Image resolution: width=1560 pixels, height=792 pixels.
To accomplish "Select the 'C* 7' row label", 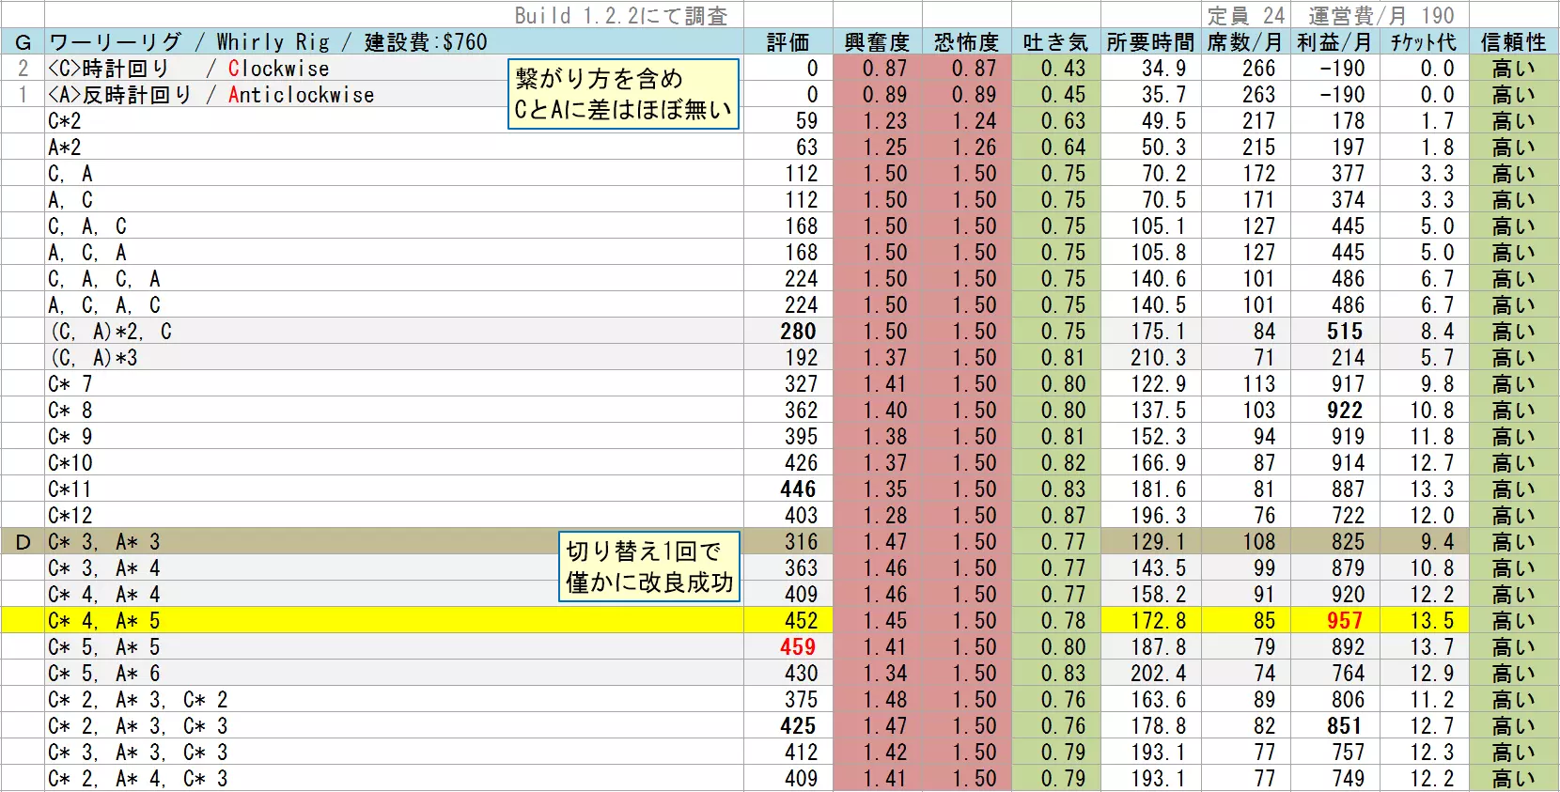I will click(x=70, y=384).
